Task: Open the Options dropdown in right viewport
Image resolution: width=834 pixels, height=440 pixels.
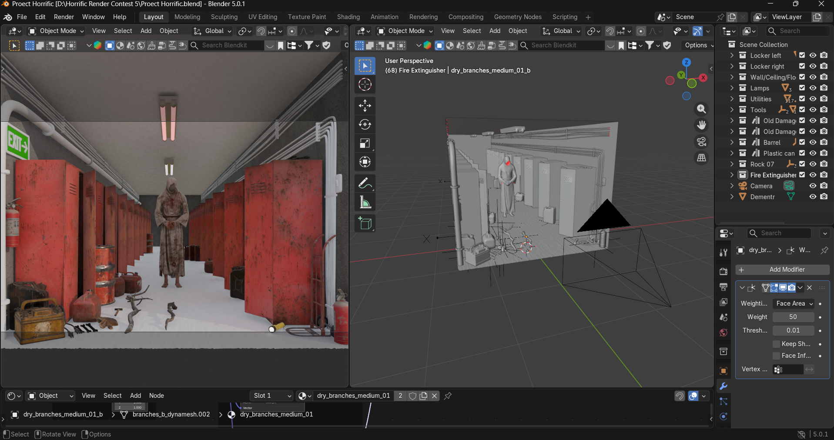Action: (x=699, y=45)
